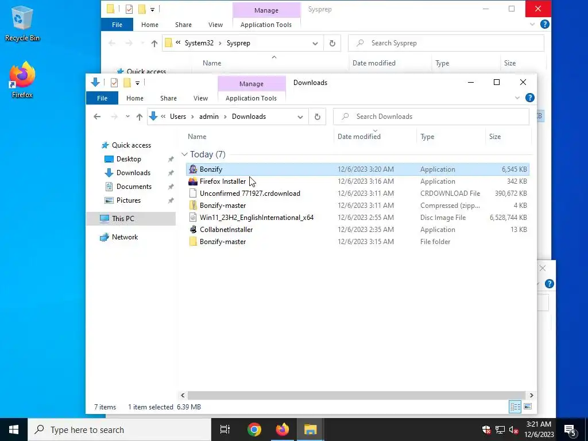Open Documents in the navigation pane
588x441 pixels.
coord(134,187)
